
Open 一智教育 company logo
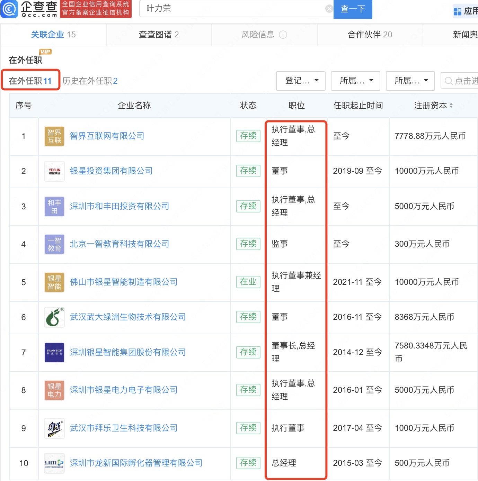[x=54, y=244]
